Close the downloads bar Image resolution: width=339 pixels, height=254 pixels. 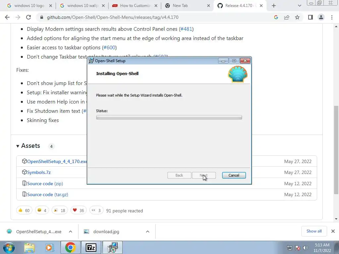333,231
